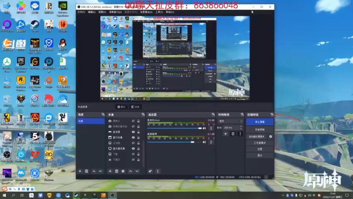Viewport: 353px width, 199px height.
Task: Hide the window capture source eye icon
Action: (x=133, y=138)
